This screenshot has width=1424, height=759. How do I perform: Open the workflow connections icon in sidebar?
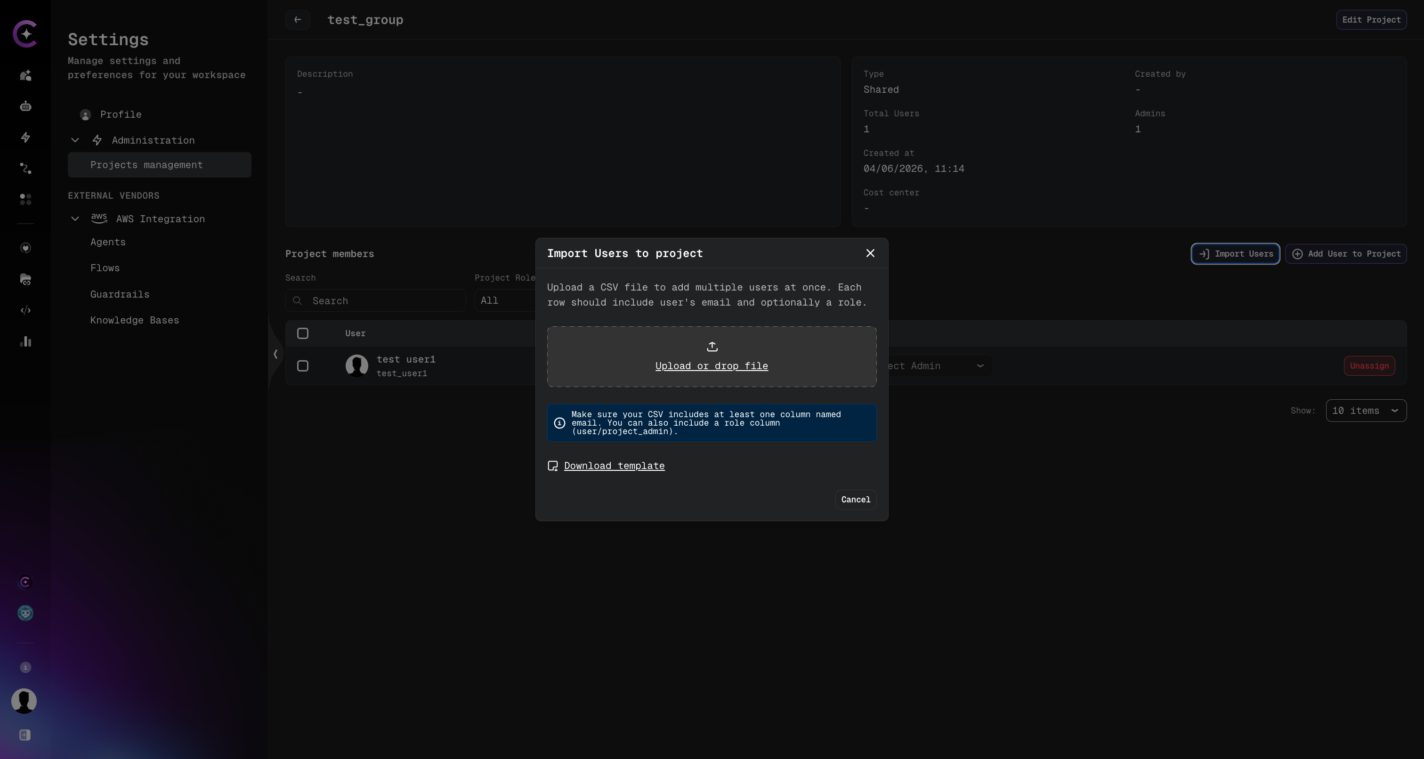[25, 169]
